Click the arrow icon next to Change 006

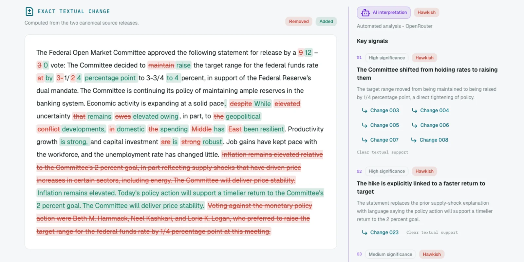coord(414,125)
